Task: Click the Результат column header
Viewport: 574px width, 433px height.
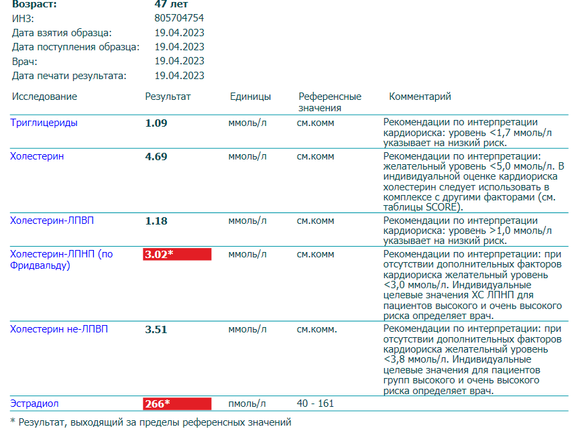Action: [x=168, y=97]
